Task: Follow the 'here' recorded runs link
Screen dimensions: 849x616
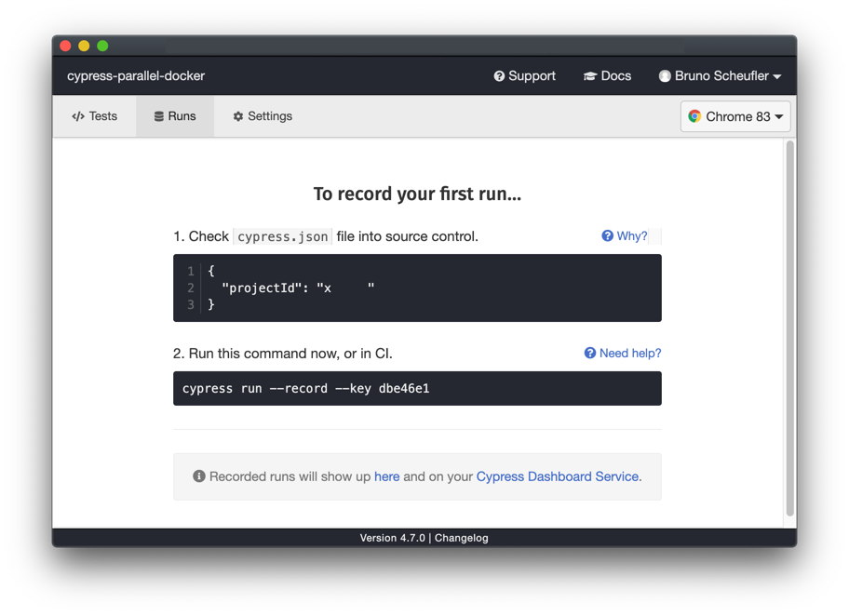Action: point(386,476)
